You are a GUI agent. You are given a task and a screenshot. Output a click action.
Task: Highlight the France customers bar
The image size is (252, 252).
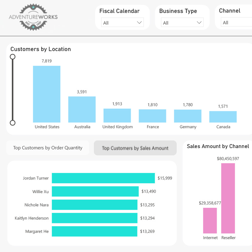[x=152, y=116]
